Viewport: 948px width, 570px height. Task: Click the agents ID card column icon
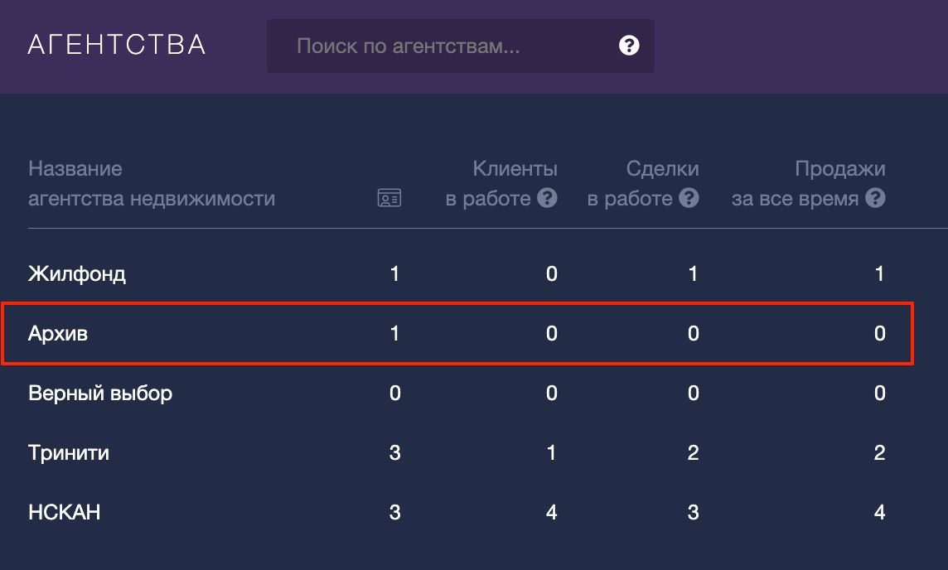tap(389, 199)
